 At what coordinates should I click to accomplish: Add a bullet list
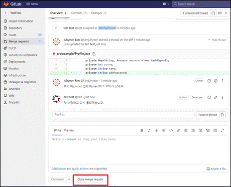(186, 131)
